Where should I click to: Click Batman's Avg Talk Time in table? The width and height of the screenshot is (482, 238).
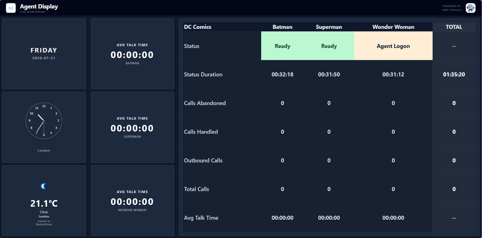click(283, 218)
